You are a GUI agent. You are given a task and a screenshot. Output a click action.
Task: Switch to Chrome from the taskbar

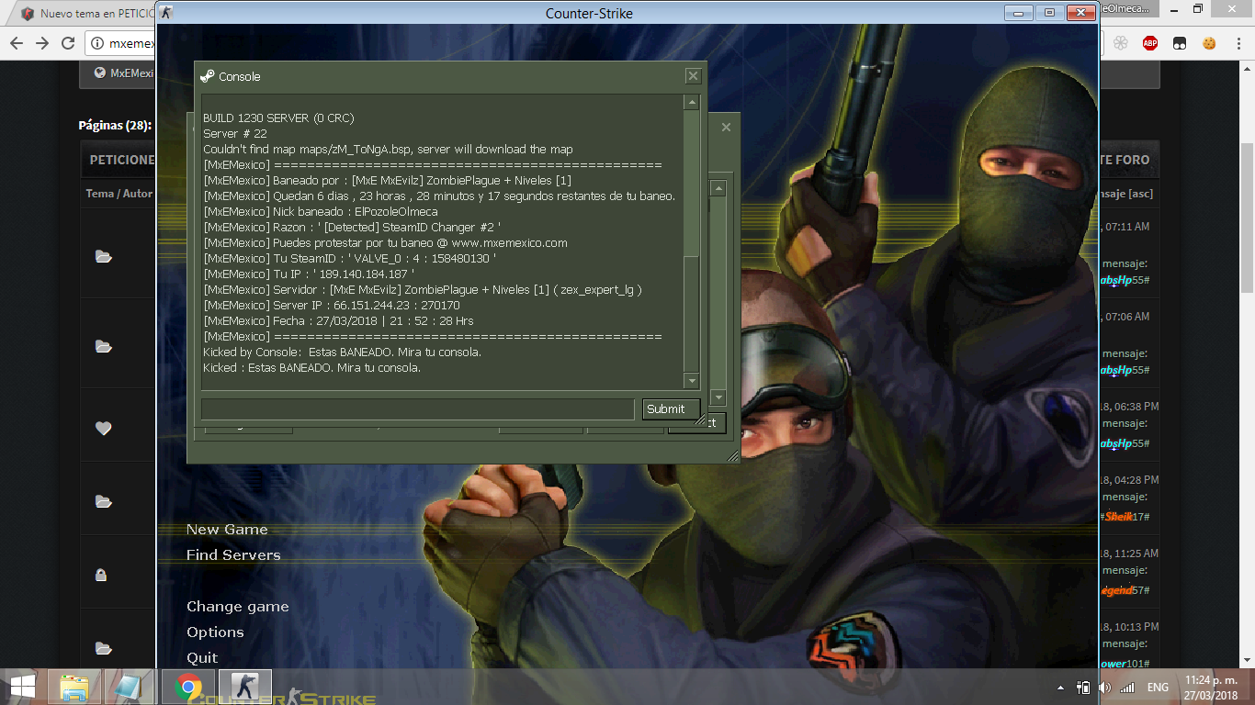pyautogui.click(x=189, y=687)
